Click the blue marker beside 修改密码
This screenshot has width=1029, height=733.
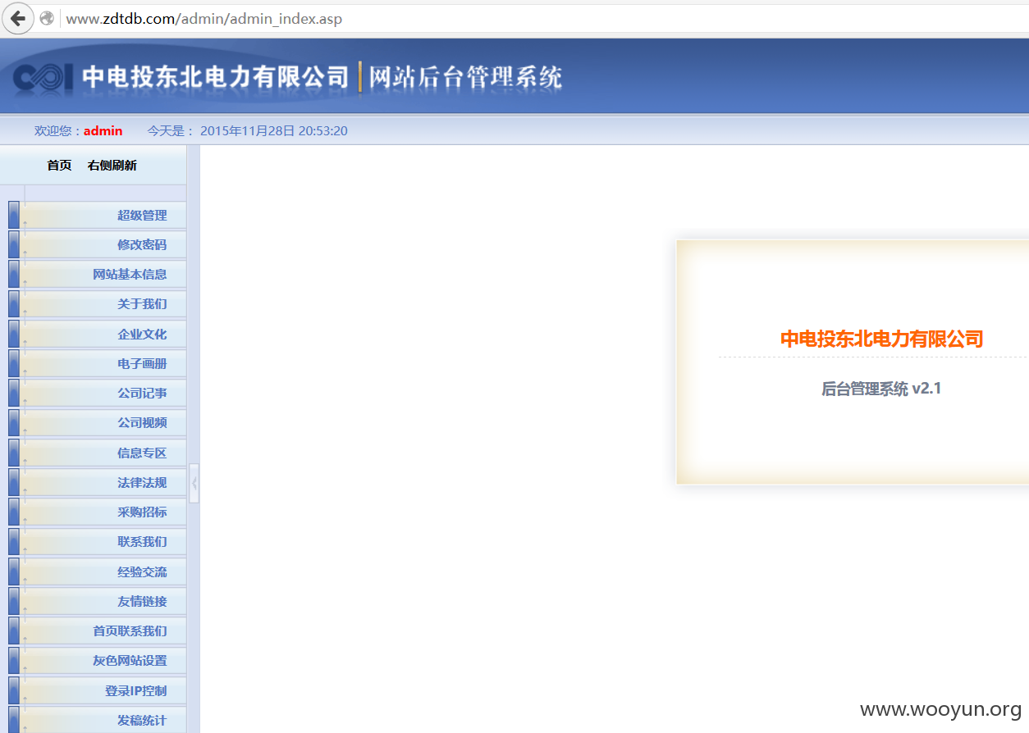click(x=14, y=244)
